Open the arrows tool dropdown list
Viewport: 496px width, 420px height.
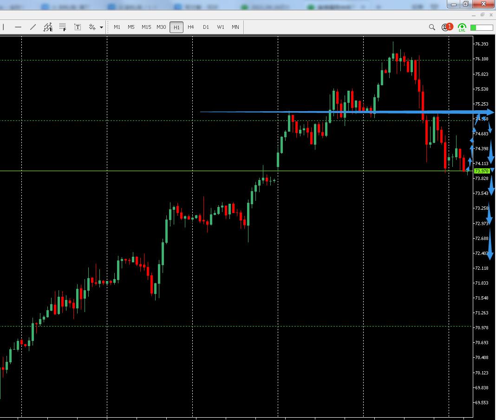[x=101, y=27]
